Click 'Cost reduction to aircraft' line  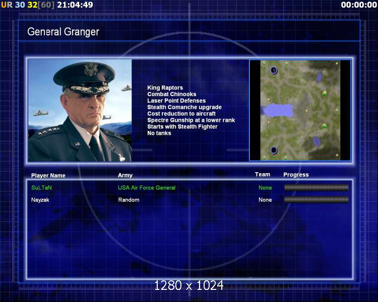pos(181,114)
